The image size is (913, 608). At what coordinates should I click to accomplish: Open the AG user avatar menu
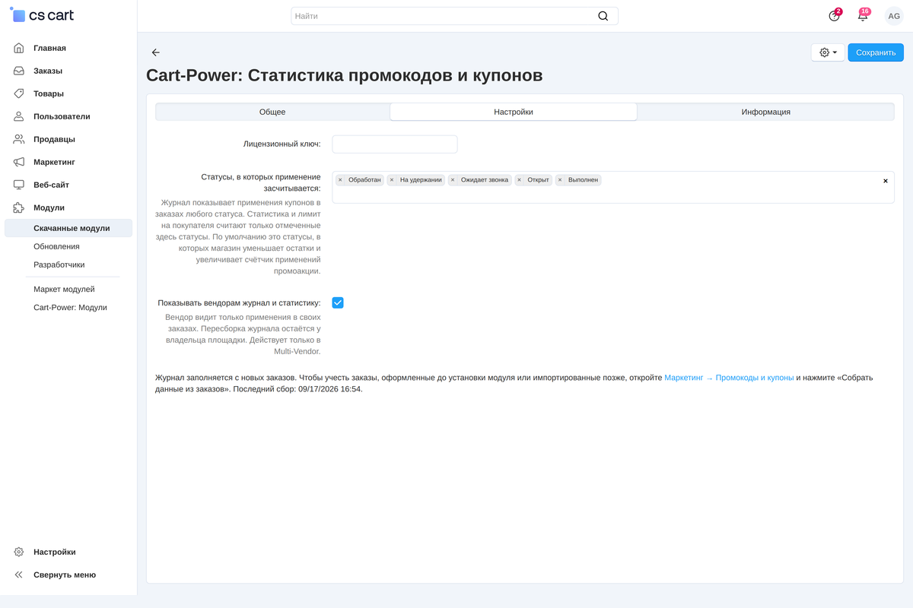pyautogui.click(x=894, y=16)
